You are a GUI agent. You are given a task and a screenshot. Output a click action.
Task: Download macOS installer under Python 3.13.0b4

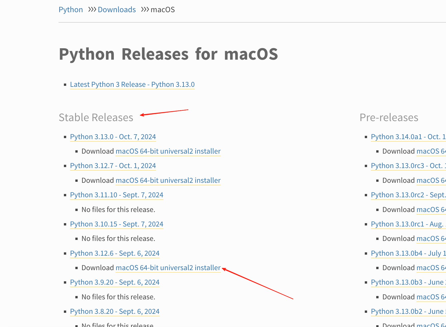431,268
